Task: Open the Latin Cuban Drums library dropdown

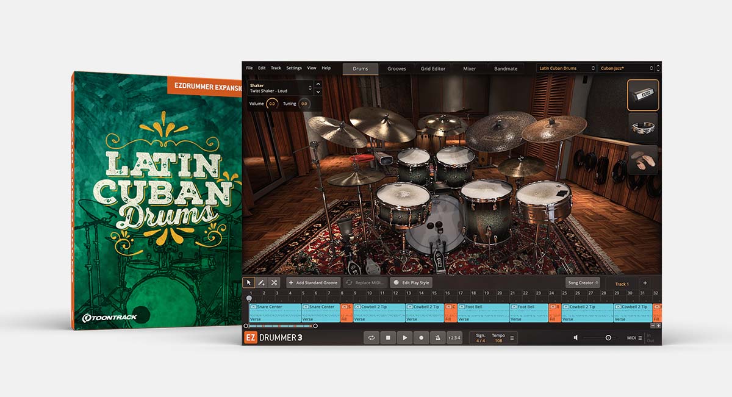Action: (x=566, y=68)
